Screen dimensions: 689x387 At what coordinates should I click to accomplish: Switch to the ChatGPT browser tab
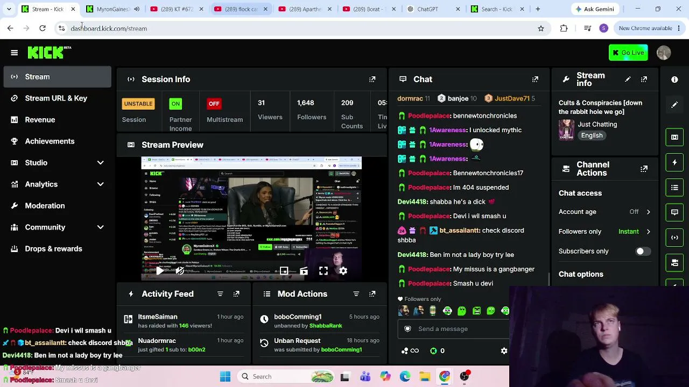(x=435, y=9)
